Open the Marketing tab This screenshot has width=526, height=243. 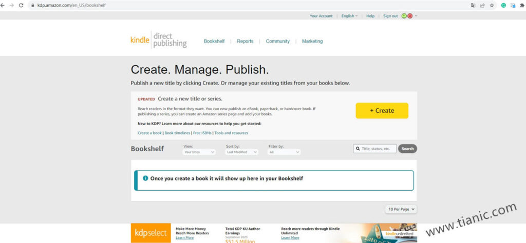(x=312, y=41)
